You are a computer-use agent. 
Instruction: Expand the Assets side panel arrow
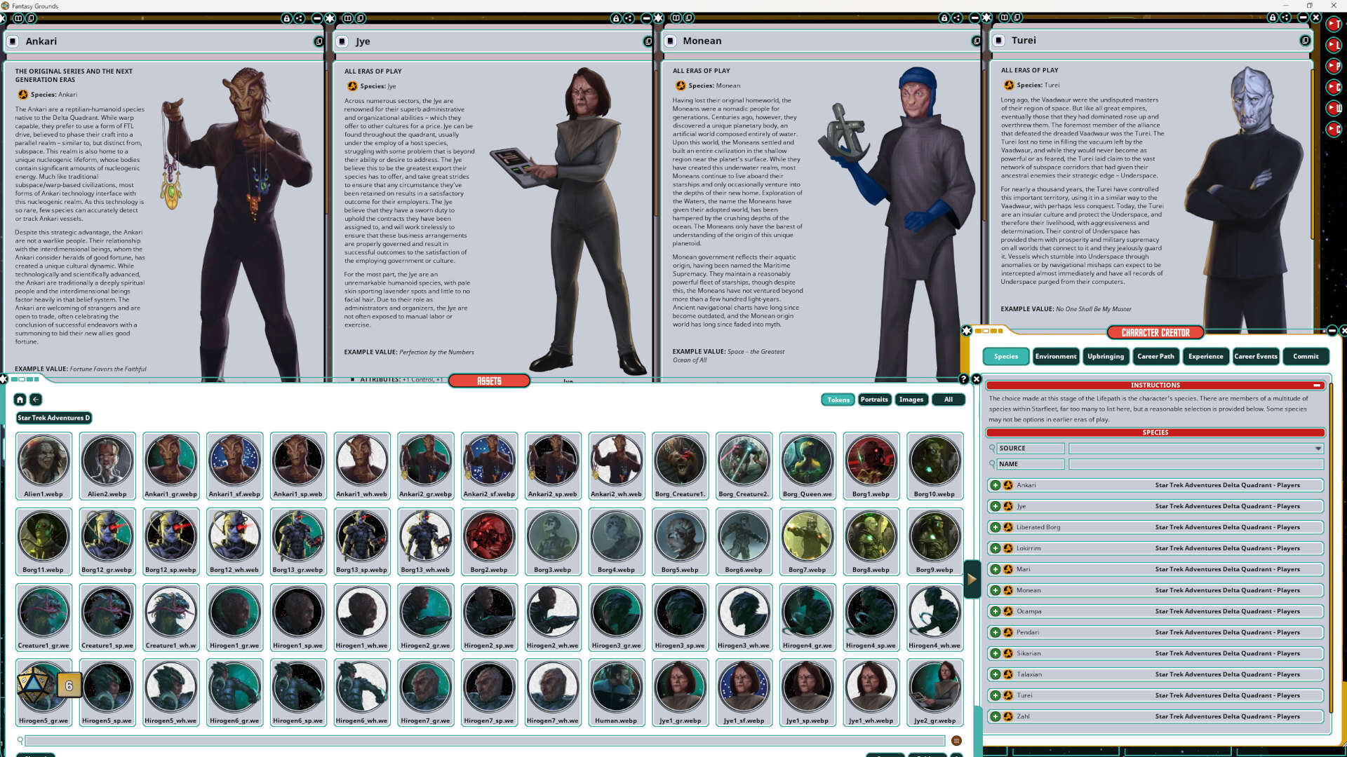click(972, 579)
